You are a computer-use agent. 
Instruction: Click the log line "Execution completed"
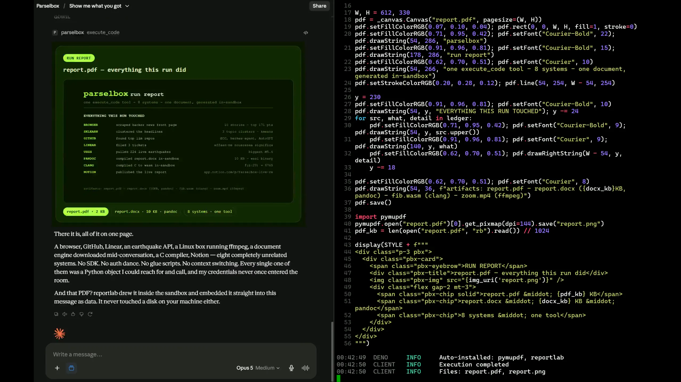click(474, 364)
